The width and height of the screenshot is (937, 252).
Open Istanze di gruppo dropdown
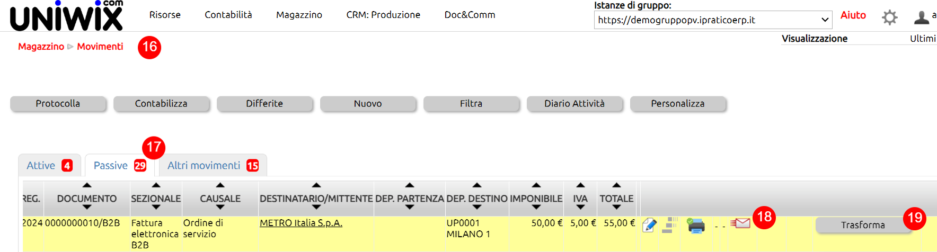(x=713, y=20)
